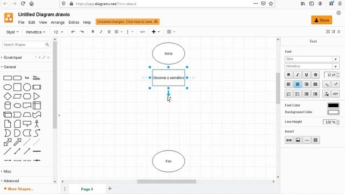Select the ellipse shape in General palette
Viewport: 345px width, 194px height.
pos(8,87)
